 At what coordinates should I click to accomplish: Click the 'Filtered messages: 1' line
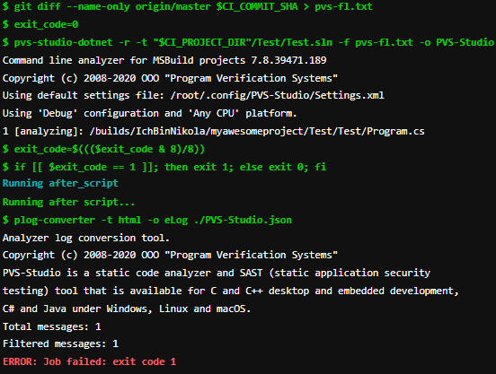(x=60, y=344)
